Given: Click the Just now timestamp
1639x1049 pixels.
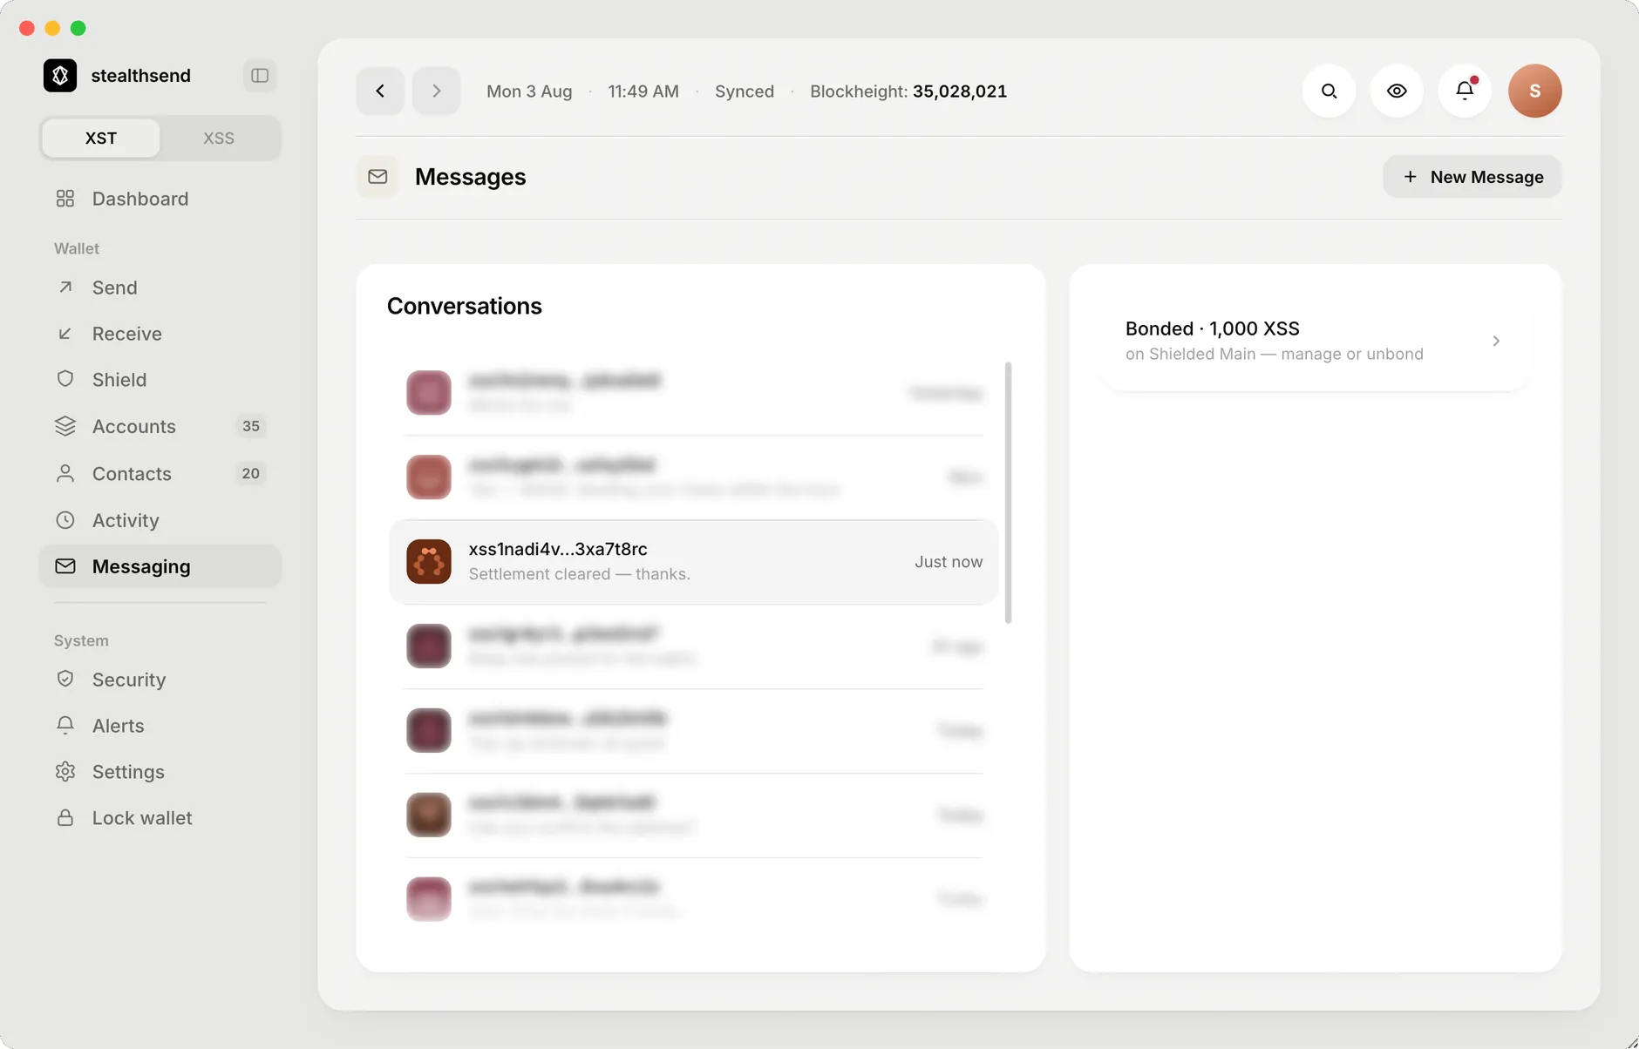Looking at the screenshot, I should pyautogui.click(x=949, y=562).
